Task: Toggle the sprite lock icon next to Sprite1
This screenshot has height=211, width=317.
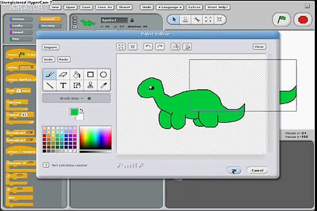Action: pyautogui.click(x=132, y=20)
